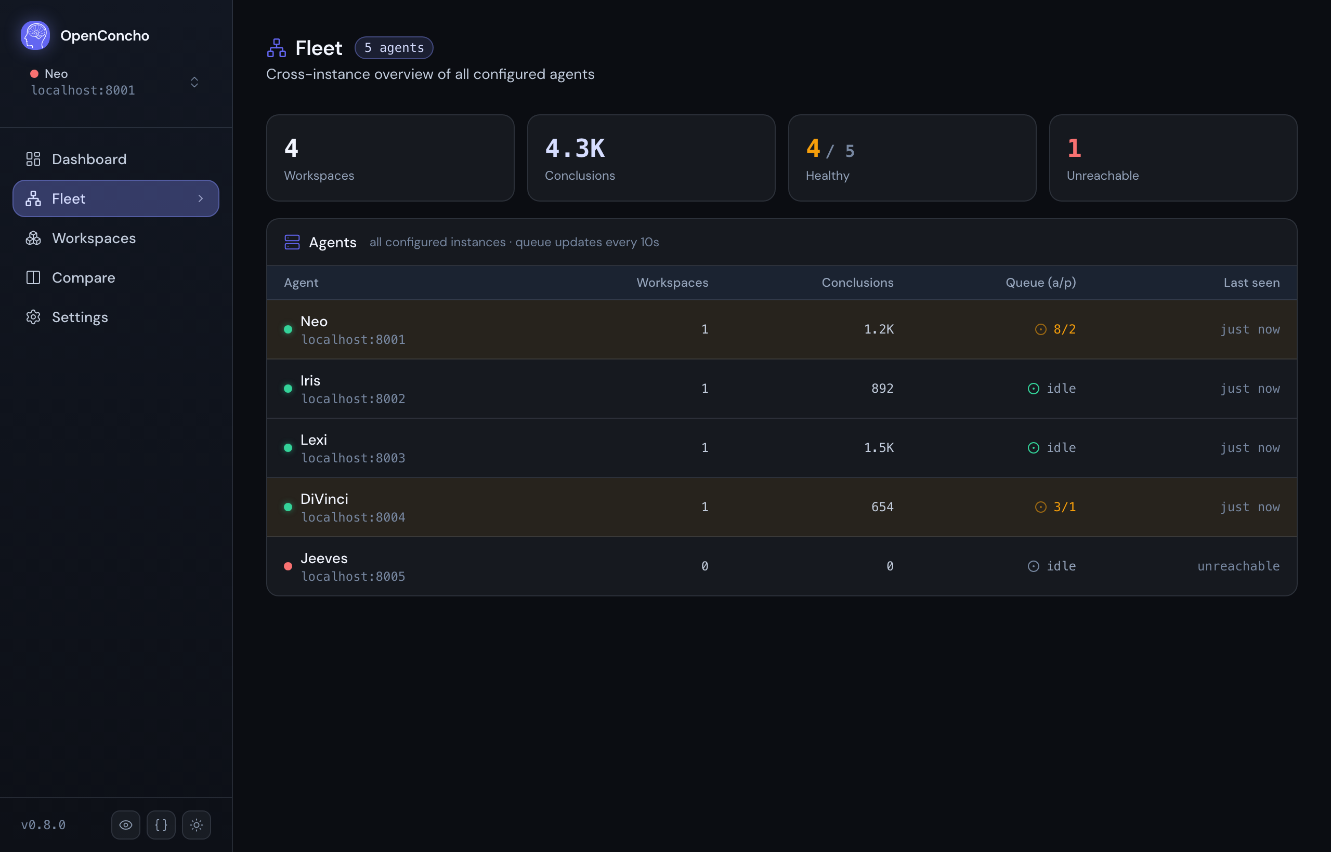Screen dimensions: 1331x852
Task: Click the Compare split-panel icon in sidebar
Action: [33, 278]
